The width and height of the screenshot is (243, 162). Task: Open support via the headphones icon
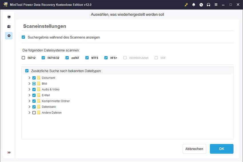[208, 5]
